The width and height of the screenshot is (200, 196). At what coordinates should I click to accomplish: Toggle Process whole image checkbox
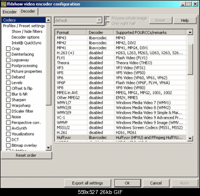(108, 18)
